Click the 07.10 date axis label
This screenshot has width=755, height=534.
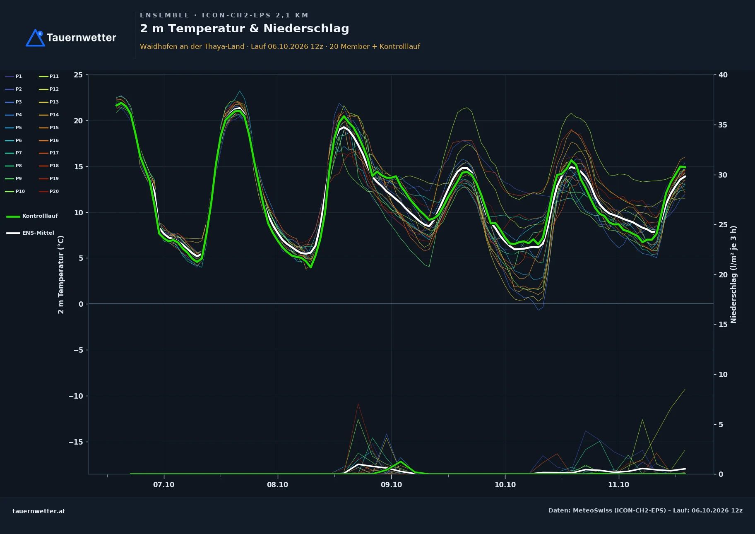click(x=164, y=485)
